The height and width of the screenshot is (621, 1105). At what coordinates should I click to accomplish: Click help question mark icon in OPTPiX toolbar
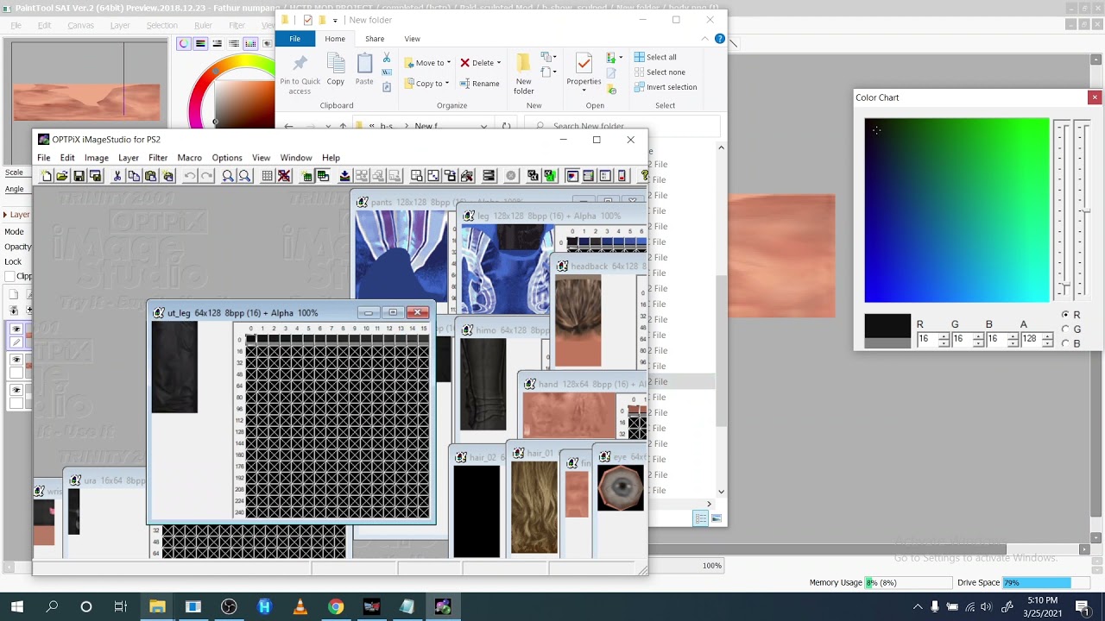pos(644,176)
